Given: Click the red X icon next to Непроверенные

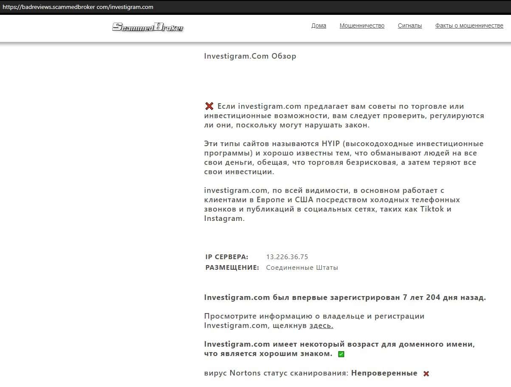Looking at the screenshot, I should (x=426, y=374).
